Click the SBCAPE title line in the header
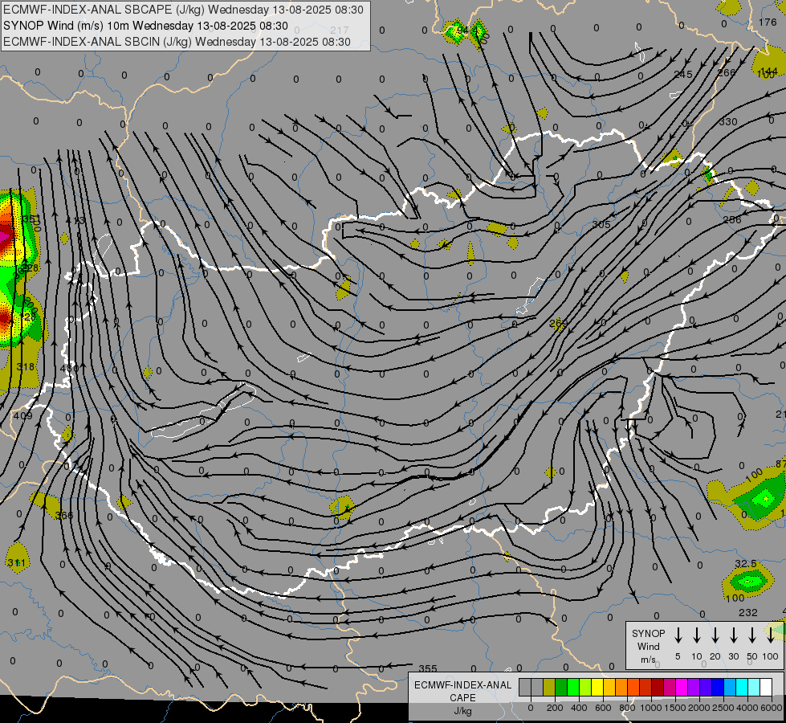This screenshot has height=723, width=786. tap(183, 10)
